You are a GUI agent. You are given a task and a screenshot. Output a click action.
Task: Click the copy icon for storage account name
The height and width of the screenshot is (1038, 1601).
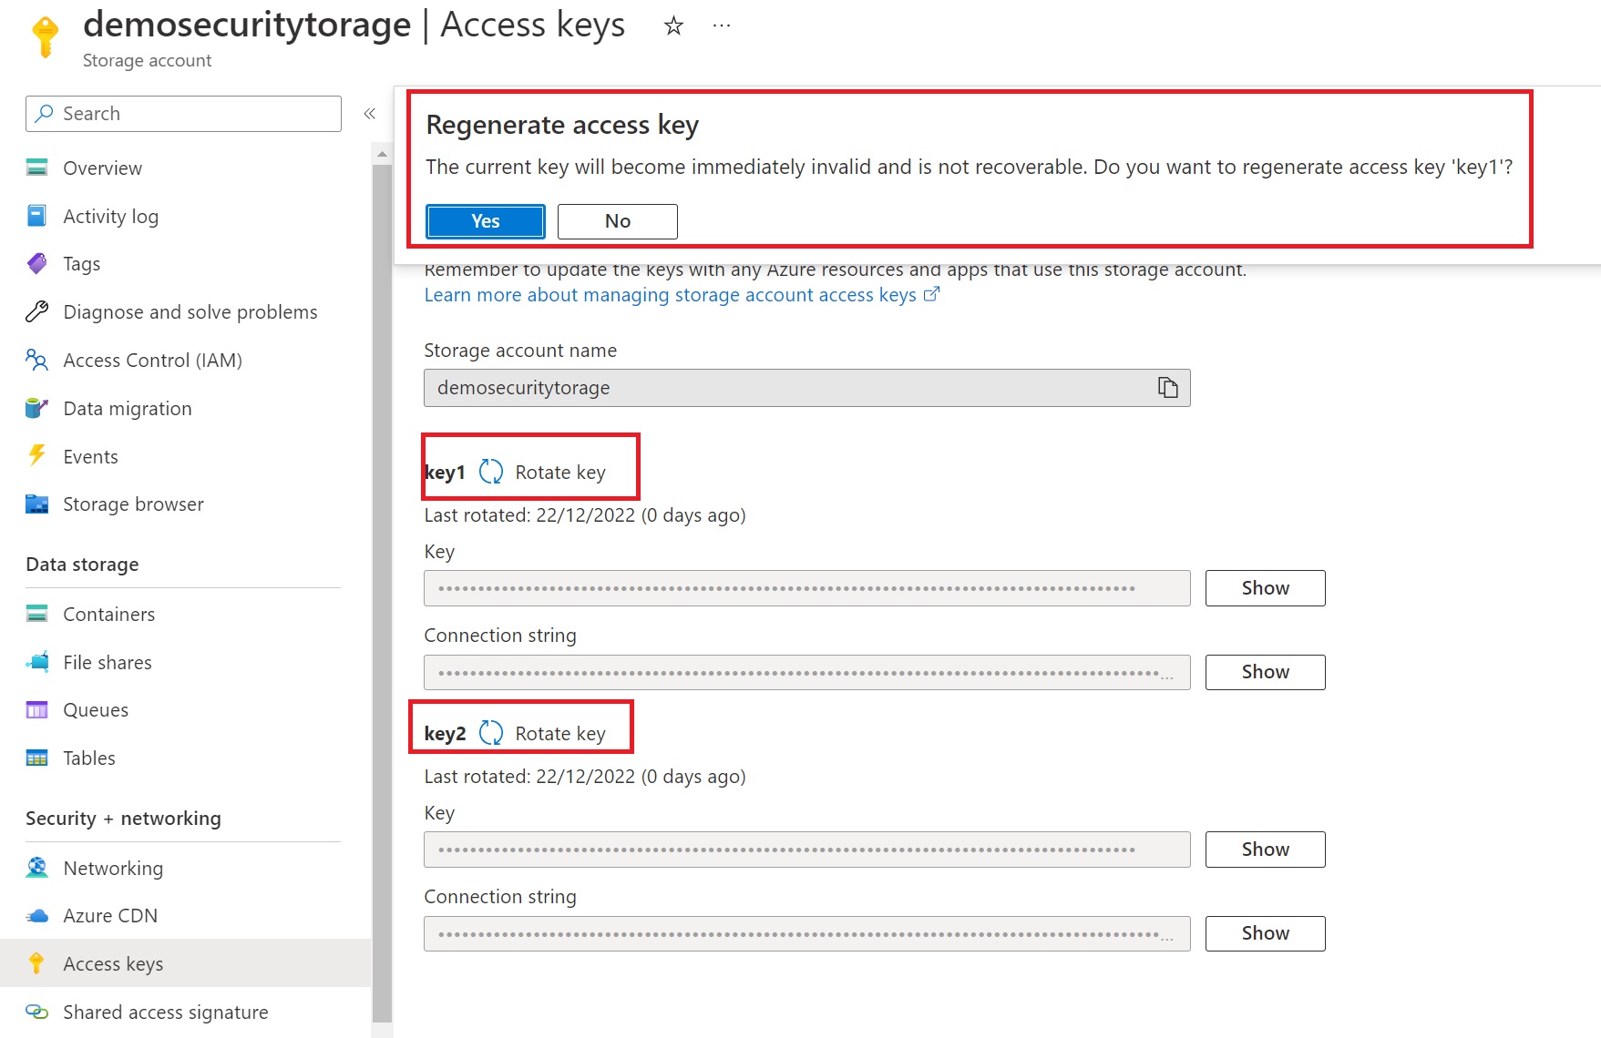[1167, 388]
